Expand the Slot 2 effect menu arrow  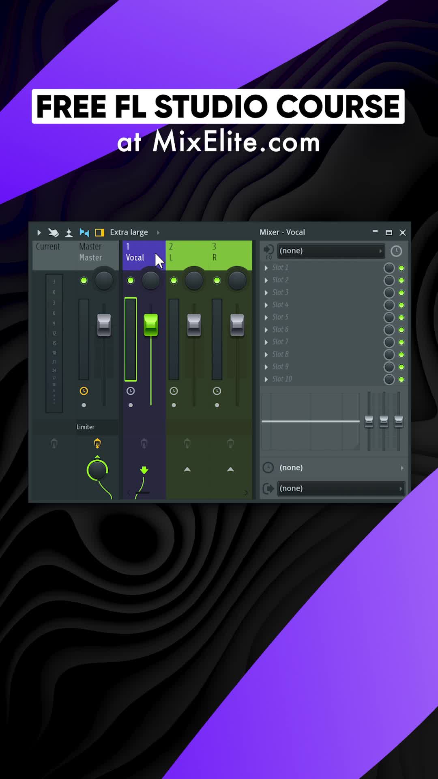point(266,280)
